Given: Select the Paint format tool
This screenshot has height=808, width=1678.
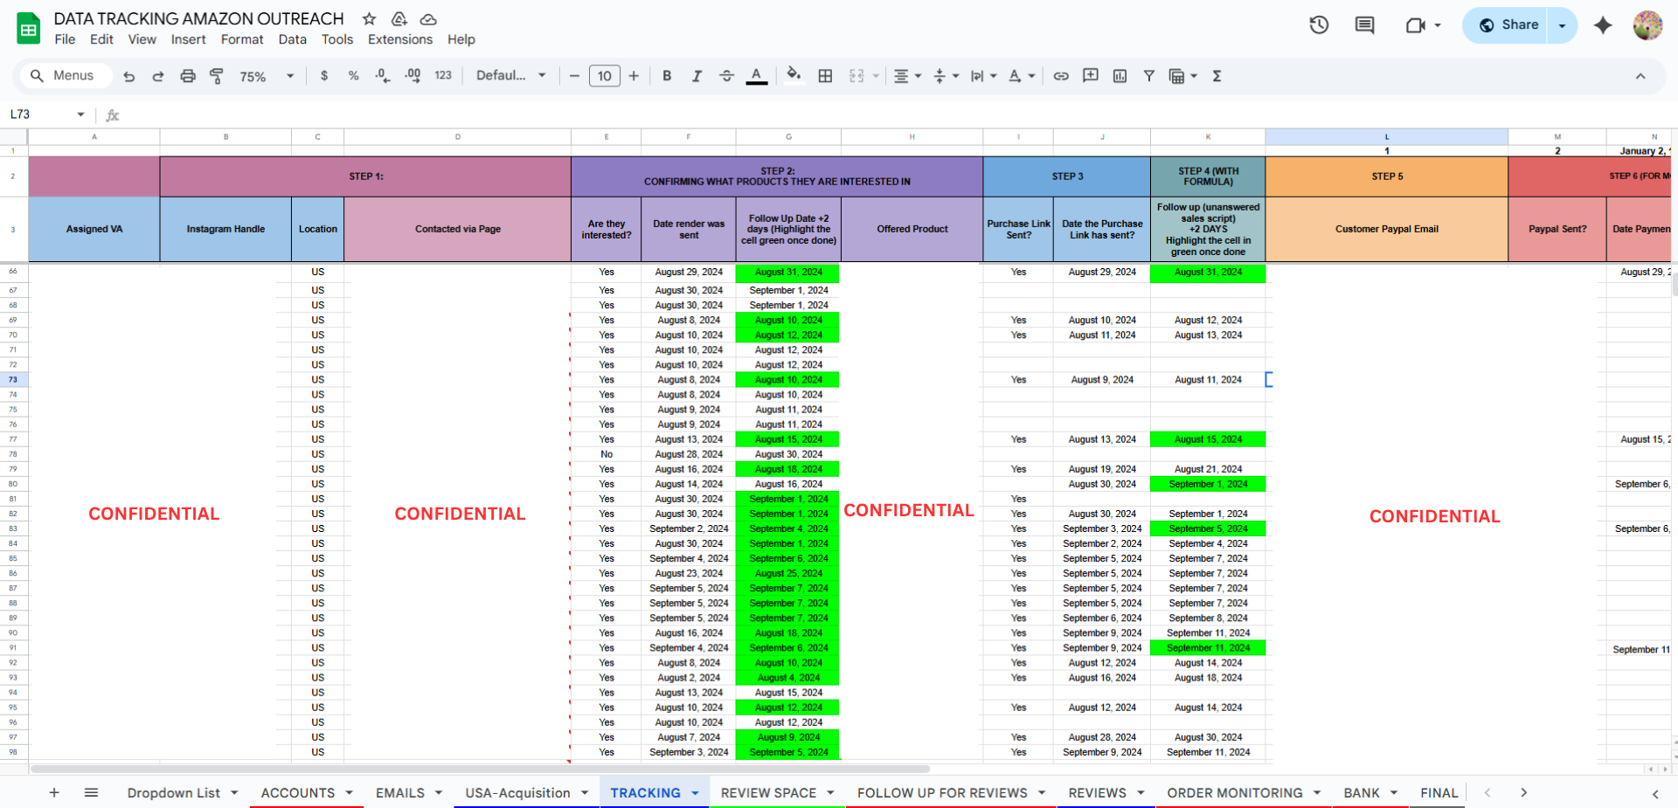Looking at the screenshot, I should (217, 76).
